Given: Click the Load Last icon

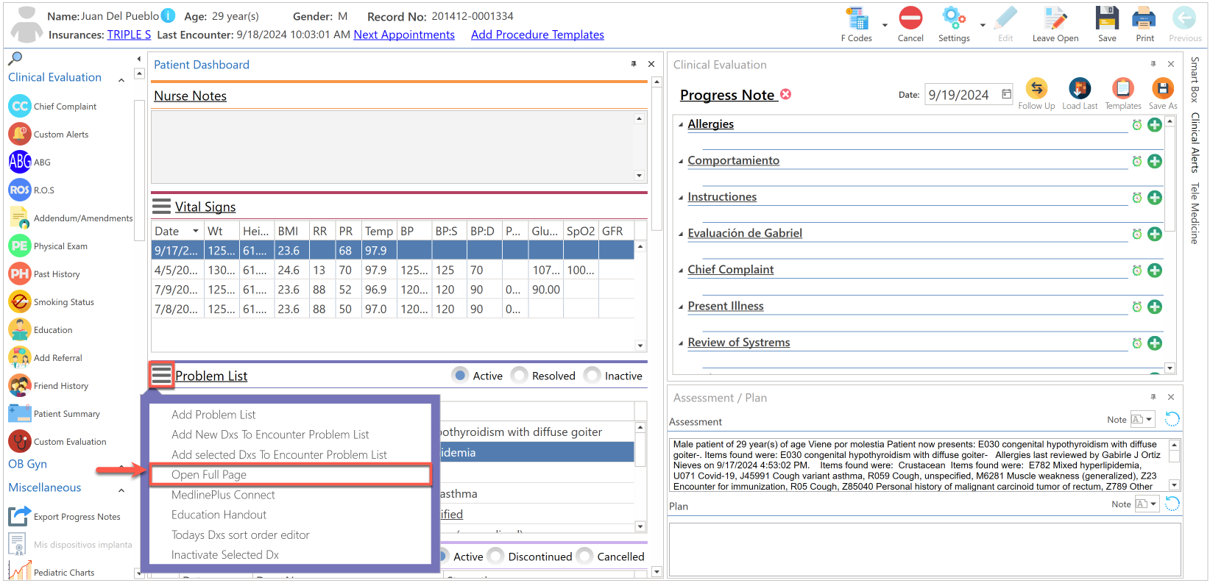Looking at the screenshot, I should pos(1080,88).
